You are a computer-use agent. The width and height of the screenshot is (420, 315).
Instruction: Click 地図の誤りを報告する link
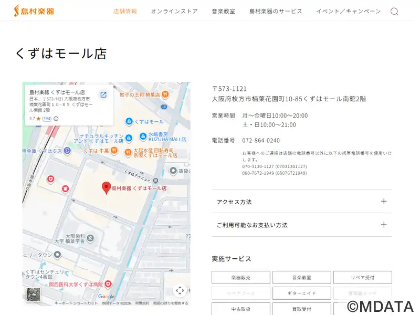[x=171, y=303]
